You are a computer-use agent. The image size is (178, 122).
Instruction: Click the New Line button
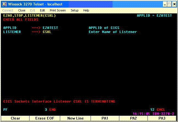[x=76, y=118]
